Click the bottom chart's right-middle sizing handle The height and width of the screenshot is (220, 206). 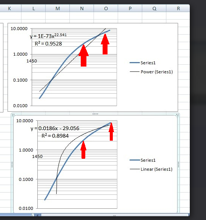[x=178, y=164]
